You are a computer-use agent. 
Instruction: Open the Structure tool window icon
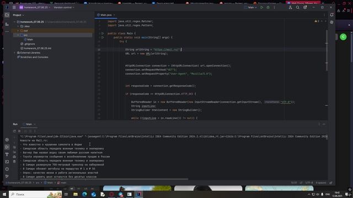click(x=7, y=24)
